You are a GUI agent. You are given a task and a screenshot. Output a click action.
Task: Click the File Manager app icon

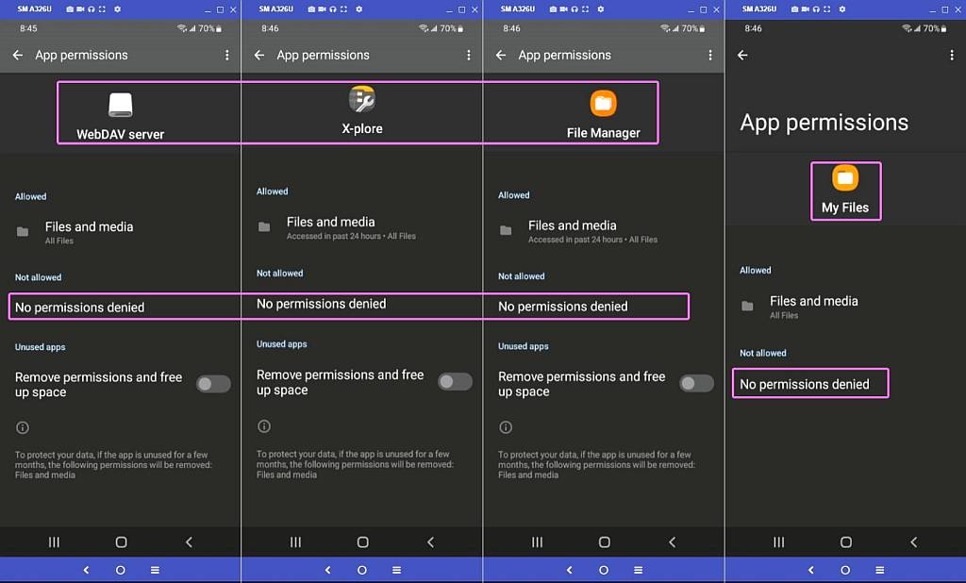[603, 103]
